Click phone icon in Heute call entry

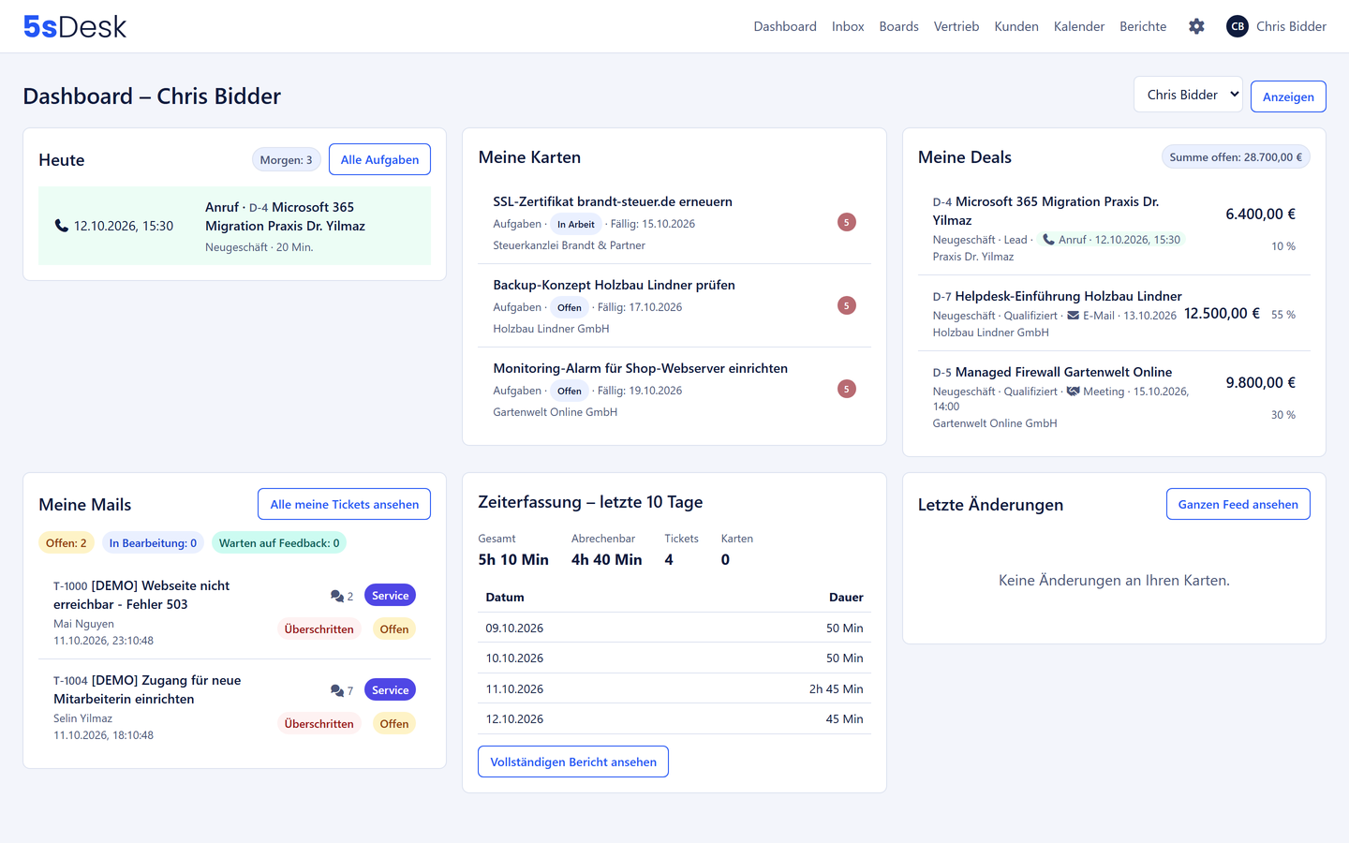tap(62, 226)
